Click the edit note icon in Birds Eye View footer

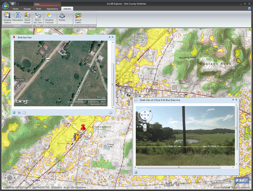pos(111,113)
